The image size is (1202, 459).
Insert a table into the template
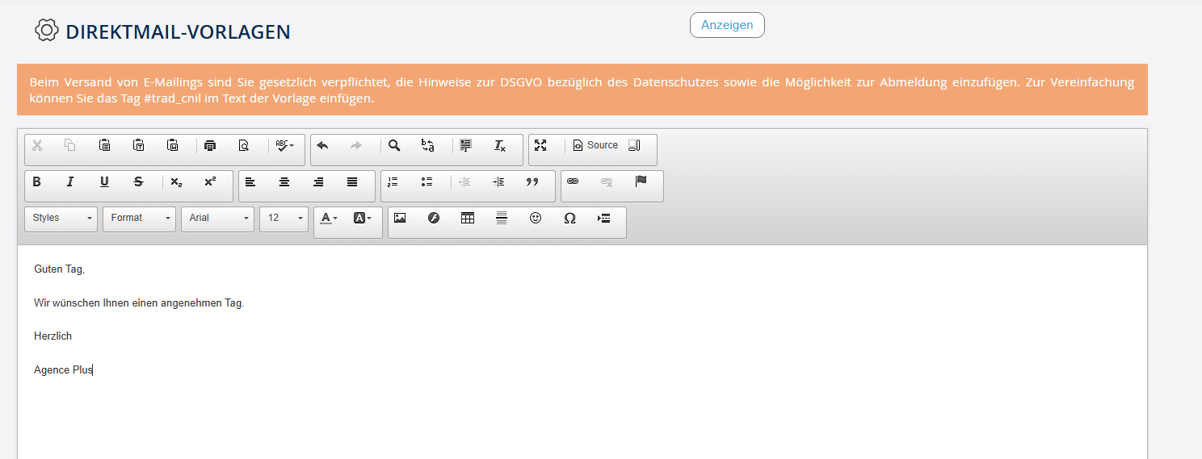468,218
